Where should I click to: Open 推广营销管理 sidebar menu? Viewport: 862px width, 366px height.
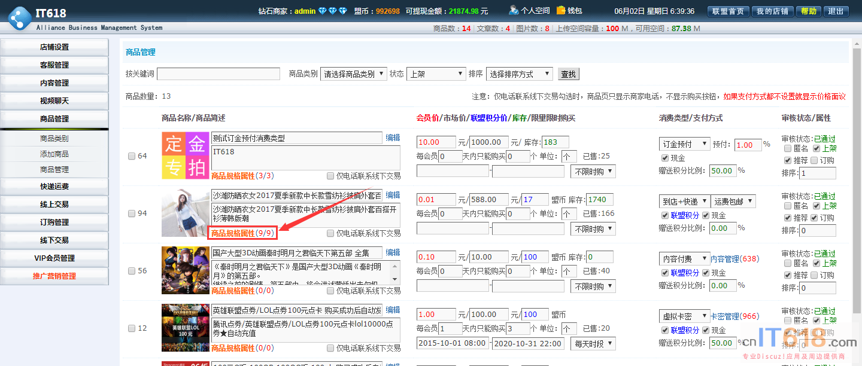tap(54, 276)
